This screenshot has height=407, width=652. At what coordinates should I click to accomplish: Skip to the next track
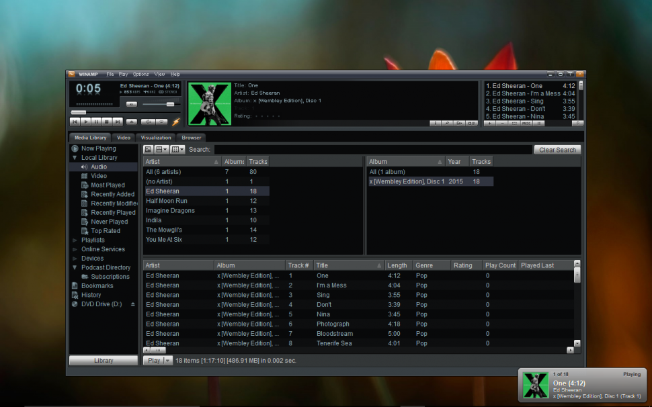pyautogui.click(x=118, y=122)
